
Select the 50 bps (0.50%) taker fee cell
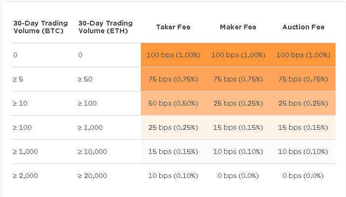click(173, 103)
